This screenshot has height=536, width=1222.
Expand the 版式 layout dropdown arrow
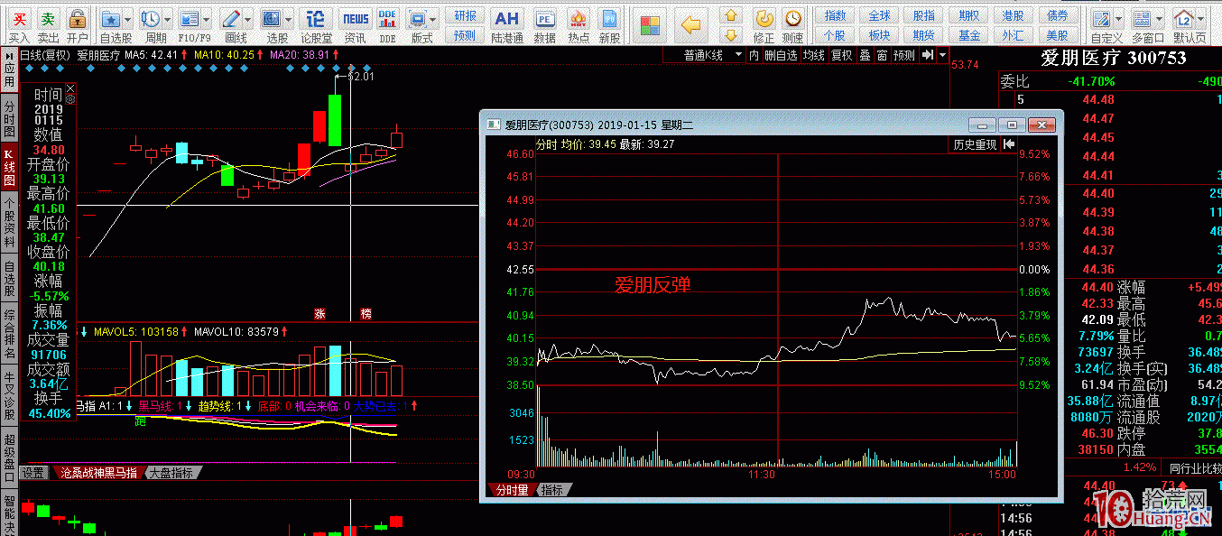(x=434, y=19)
